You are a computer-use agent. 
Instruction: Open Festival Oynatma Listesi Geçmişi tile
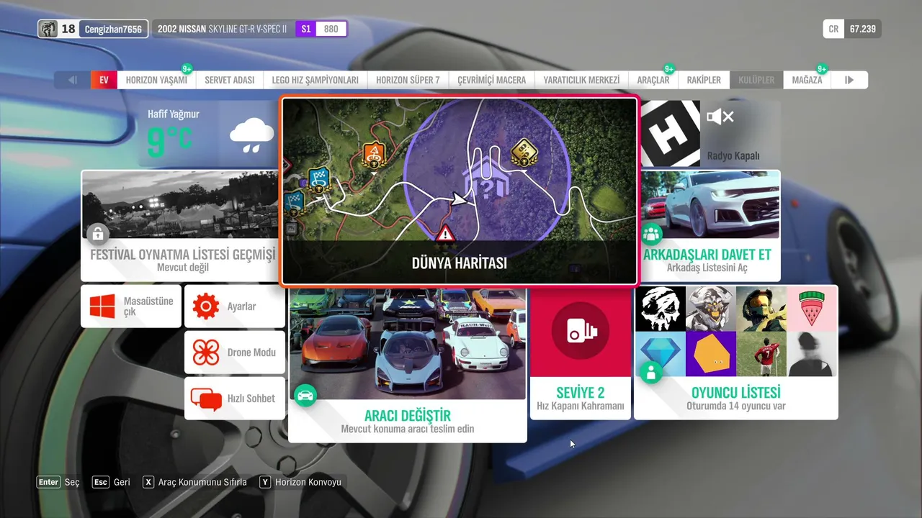tap(179, 225)
